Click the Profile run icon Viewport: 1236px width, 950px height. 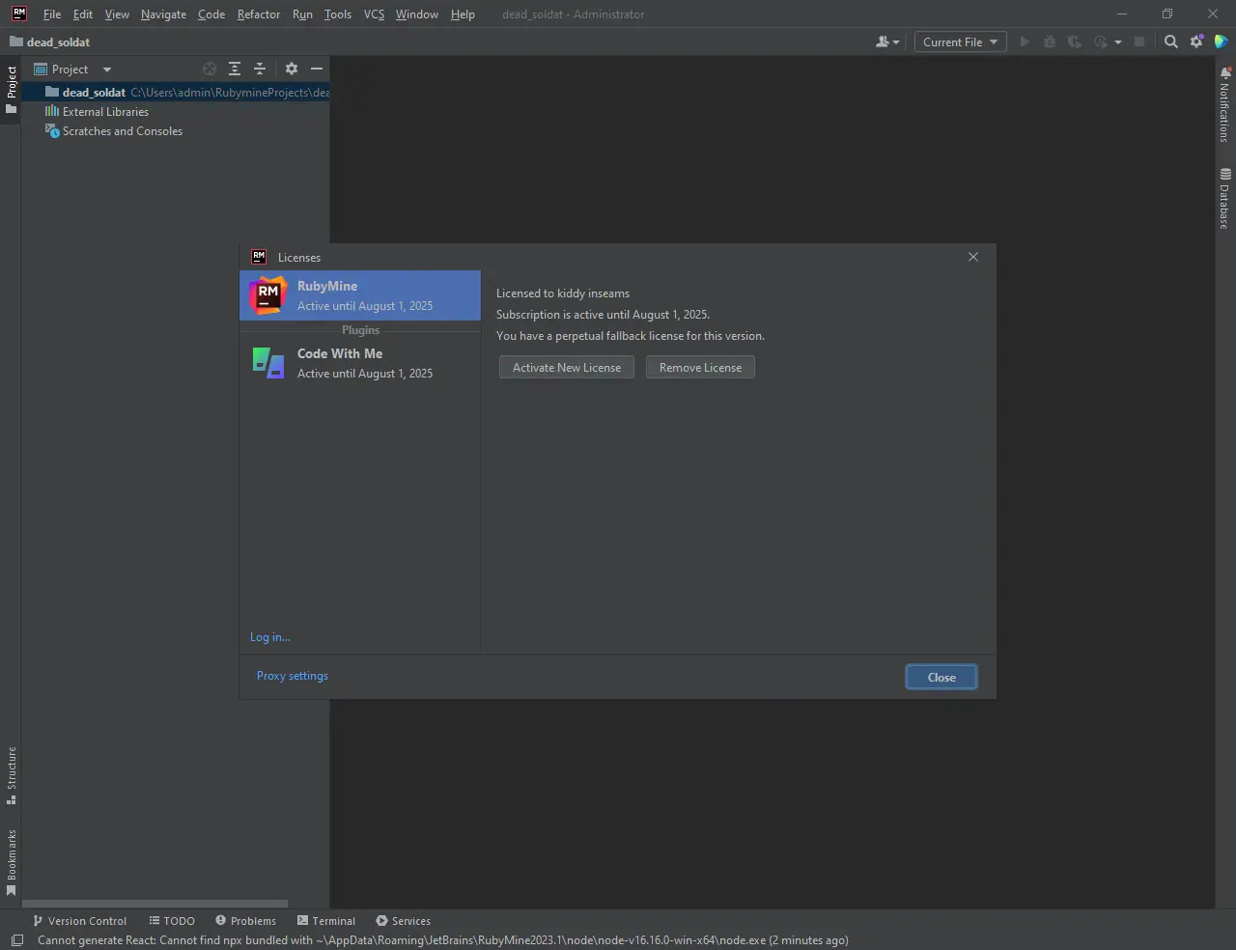tap(1100, 42)
